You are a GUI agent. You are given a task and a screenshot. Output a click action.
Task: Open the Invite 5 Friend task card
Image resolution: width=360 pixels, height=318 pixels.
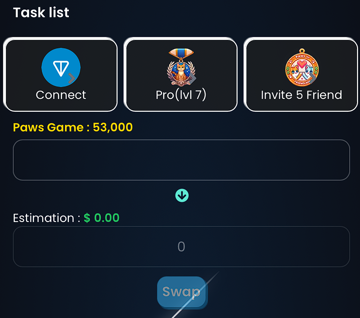tap(301, 75)
